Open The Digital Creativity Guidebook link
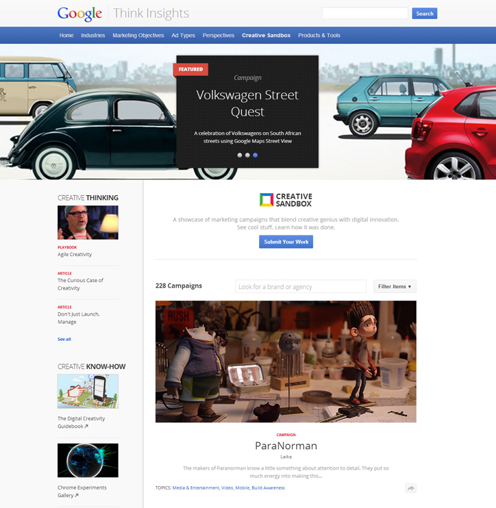The image size is (496, 508). 81,422
